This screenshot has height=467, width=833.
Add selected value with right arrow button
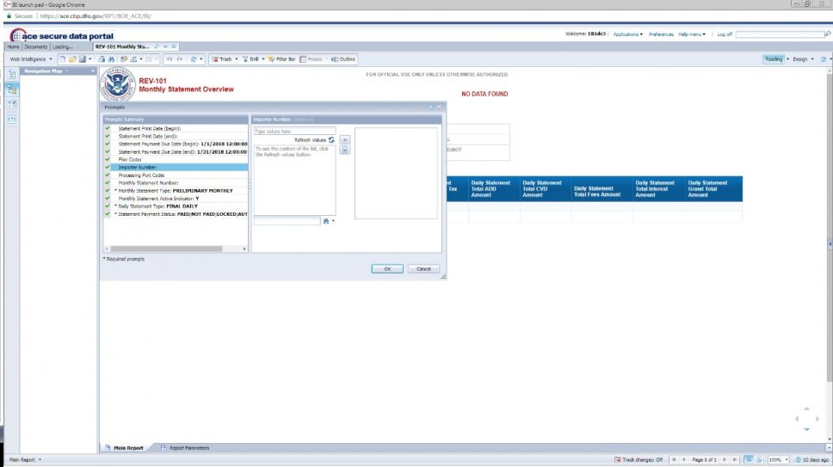tap(345, 140)
